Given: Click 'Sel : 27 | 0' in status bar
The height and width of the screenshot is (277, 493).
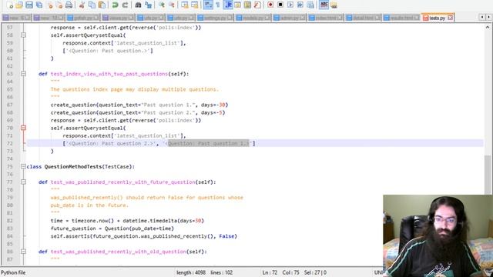Looking at the screenshot, I should click(315, 272).
